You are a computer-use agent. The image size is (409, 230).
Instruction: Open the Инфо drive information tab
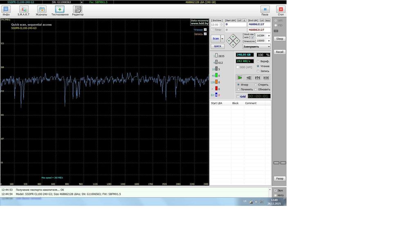tap(6, 11)
